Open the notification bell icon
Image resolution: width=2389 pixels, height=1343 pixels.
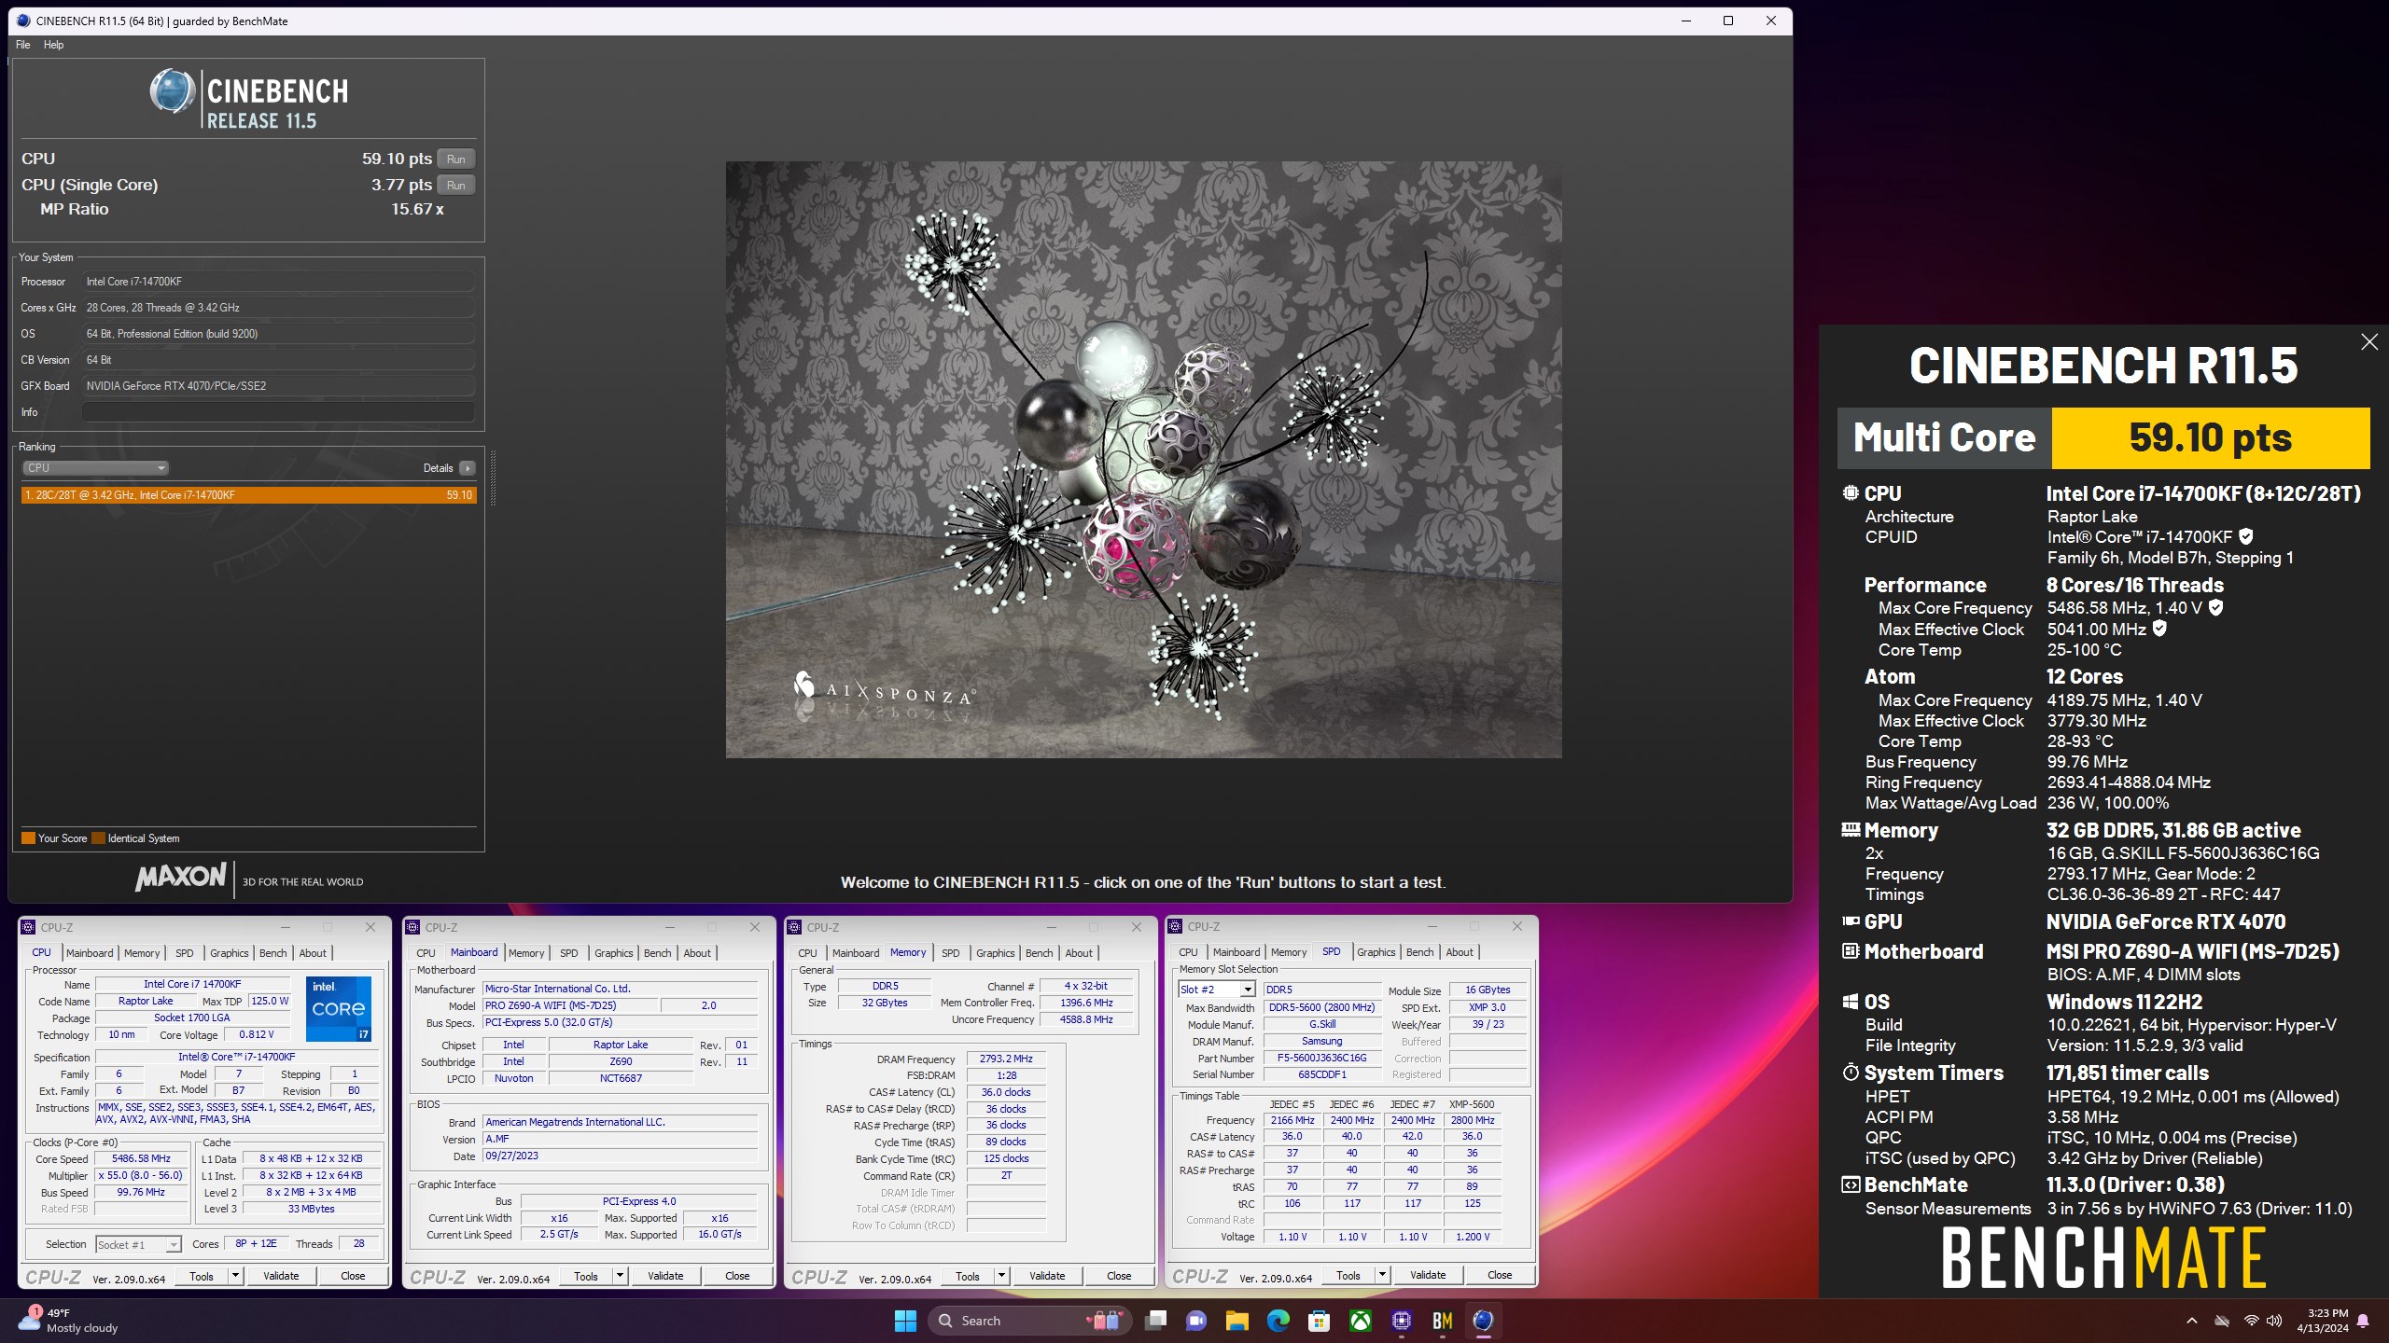[x=2363, y=1321]
